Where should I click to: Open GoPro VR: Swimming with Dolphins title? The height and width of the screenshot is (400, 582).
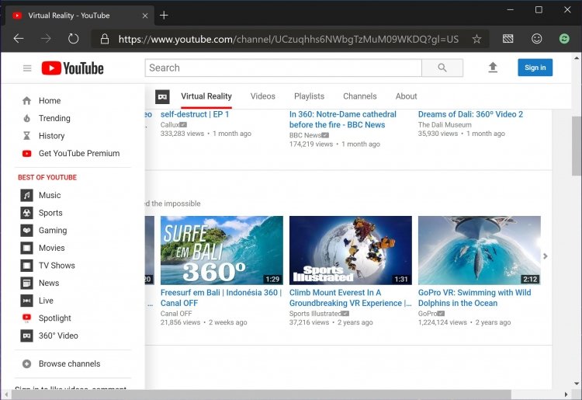tap(474, 298)
